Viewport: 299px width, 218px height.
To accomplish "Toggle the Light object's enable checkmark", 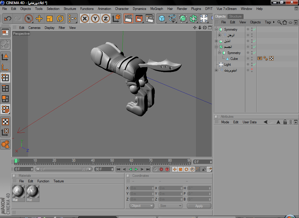I will pyautogui.click(x=254, y=64).
